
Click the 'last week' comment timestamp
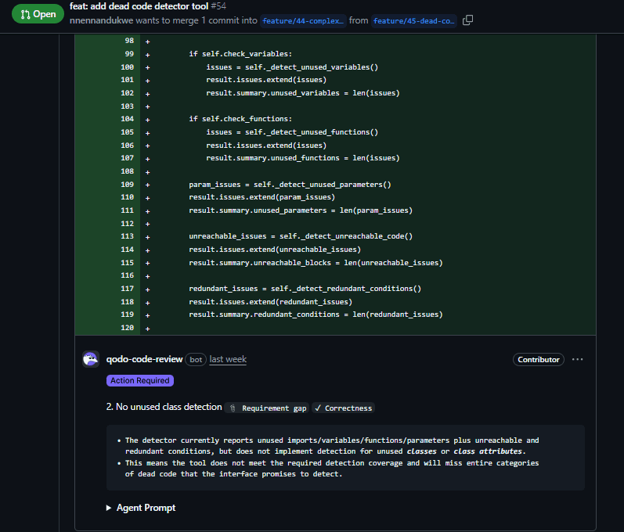[228, 359]
